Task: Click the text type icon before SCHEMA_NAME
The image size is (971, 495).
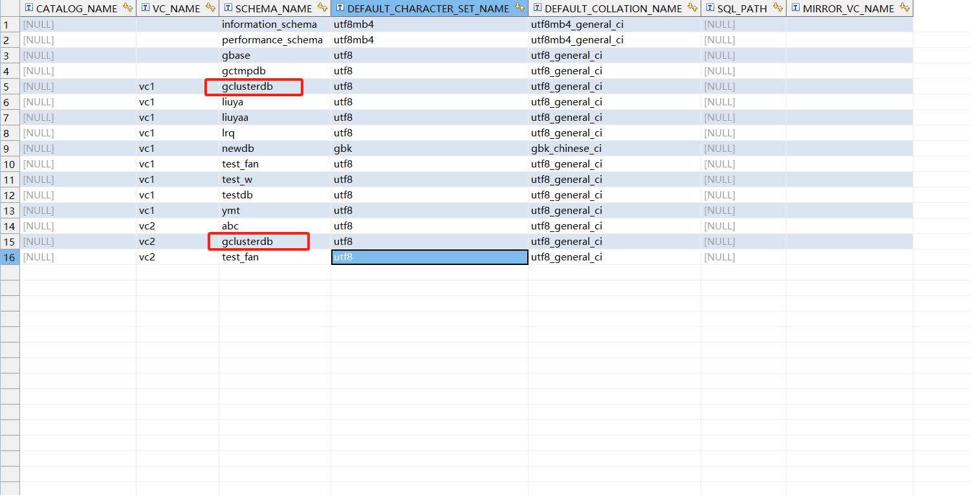Action: (x=228, y=8)
